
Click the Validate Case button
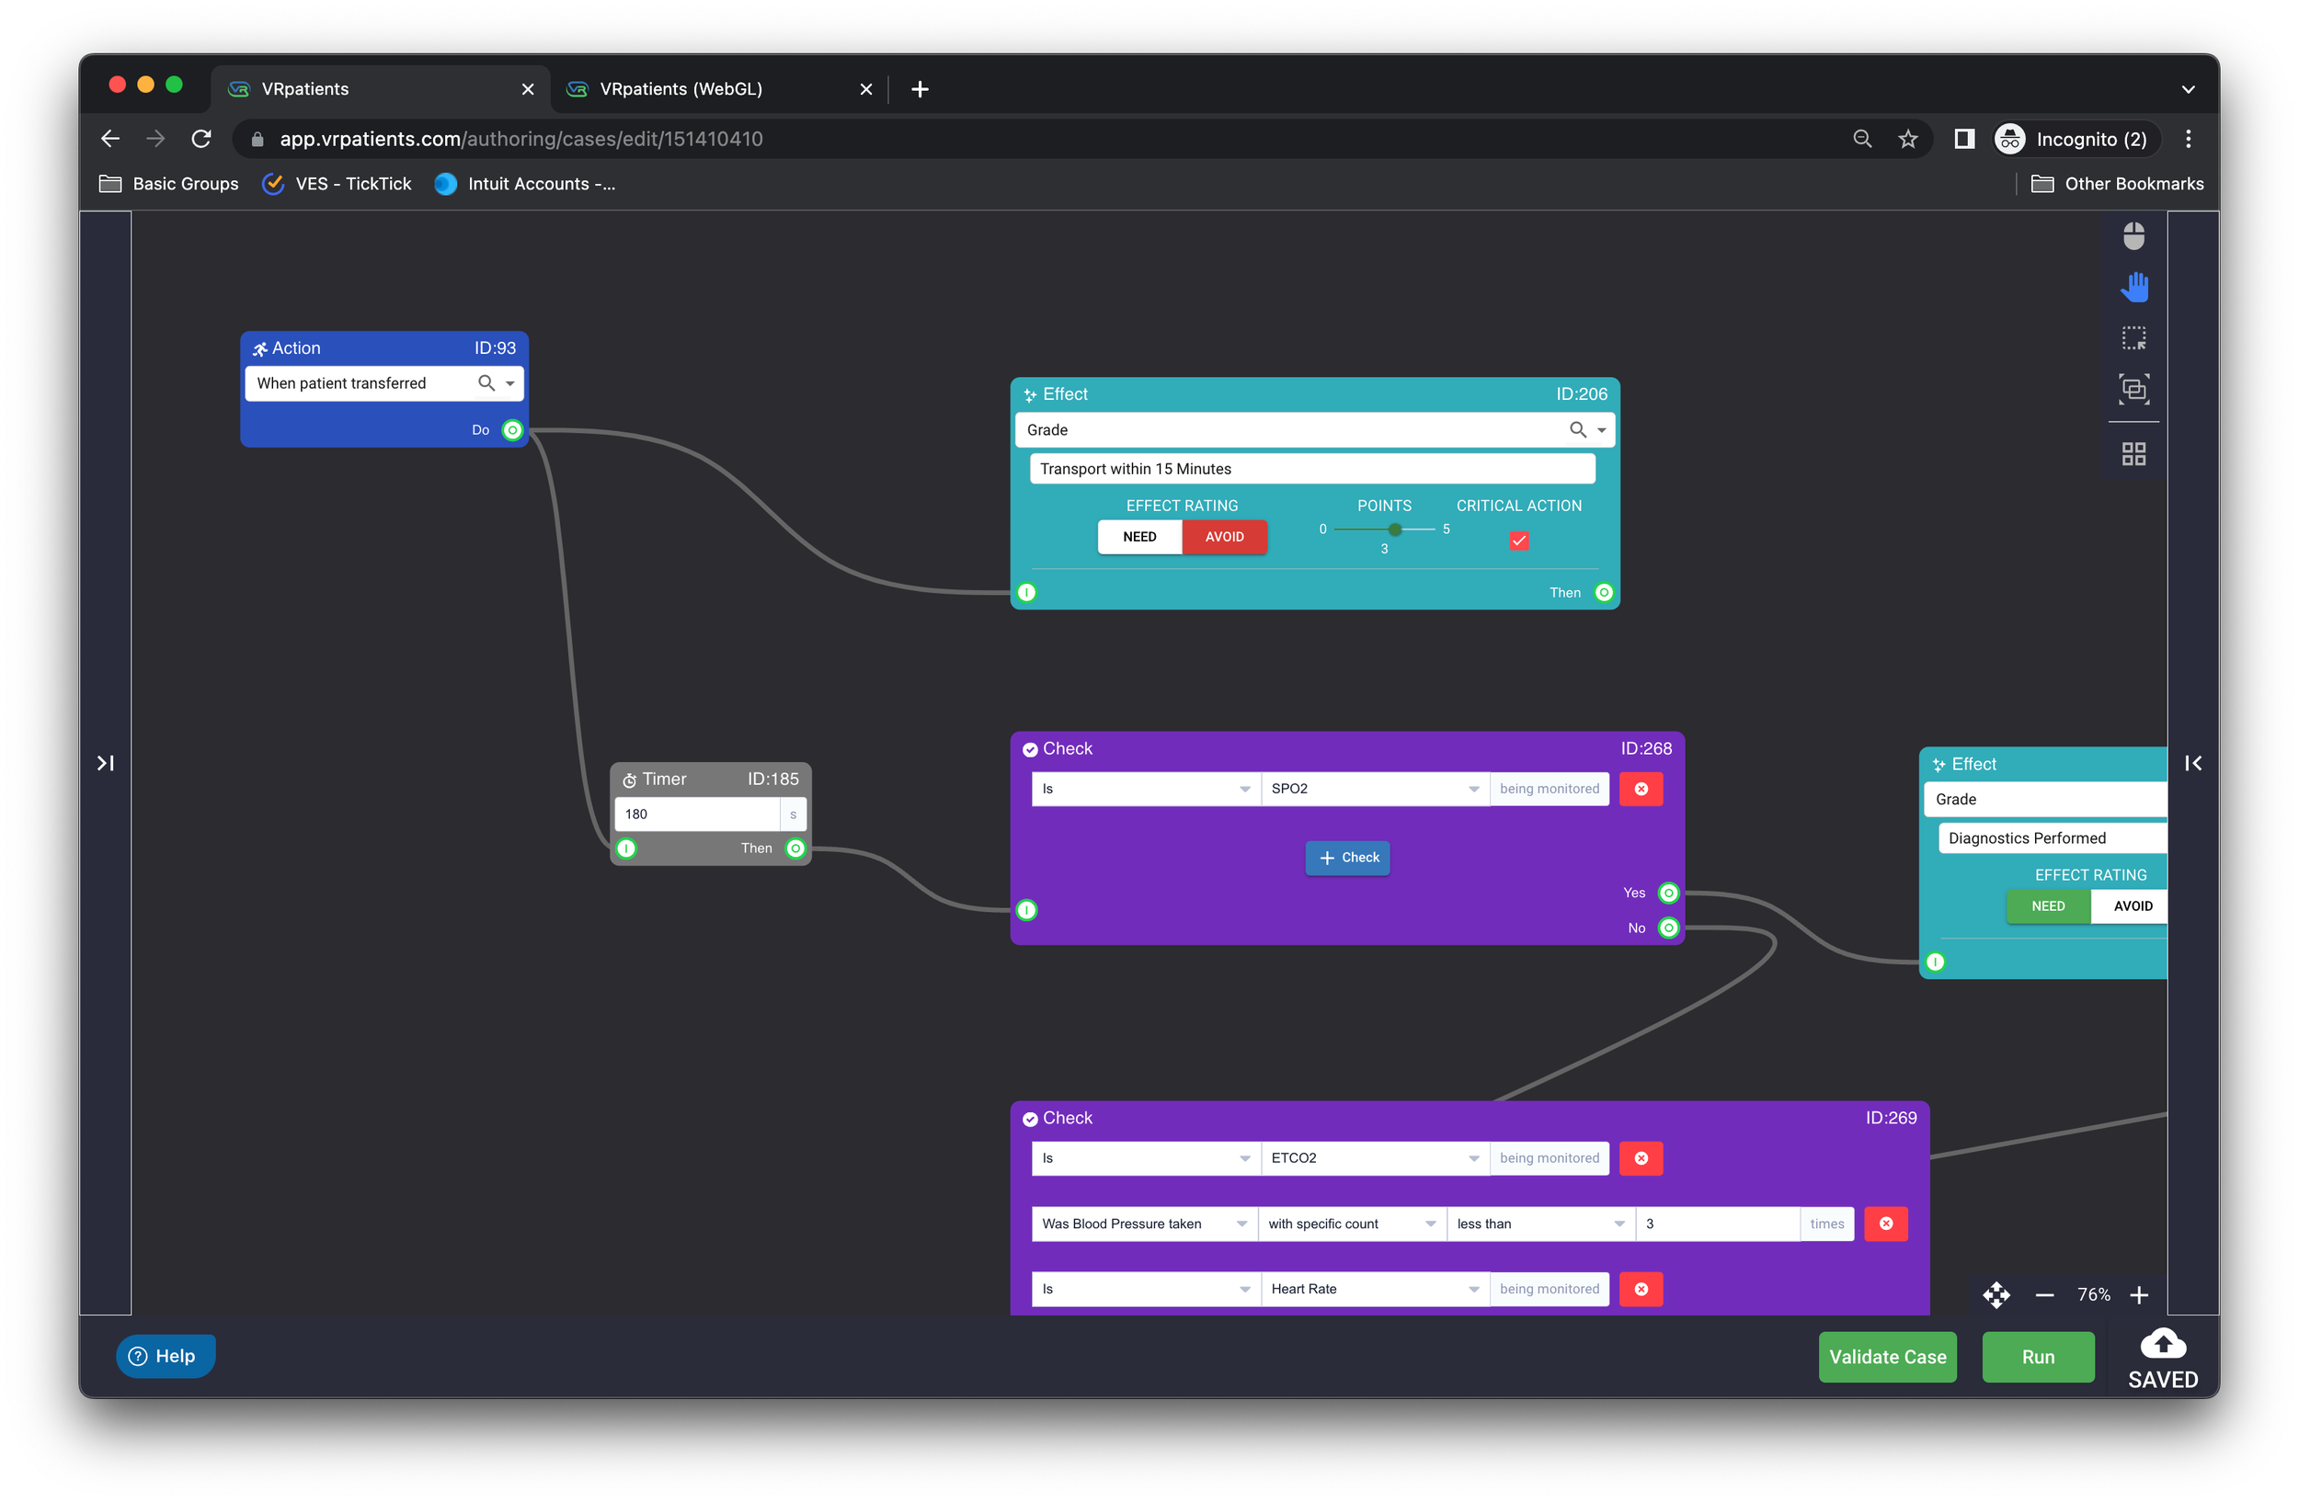coord(1886,1356)
